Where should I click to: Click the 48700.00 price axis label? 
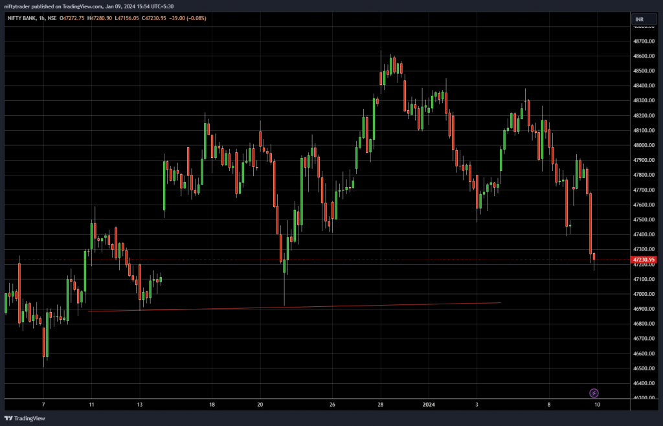click(x=644, y=41)
